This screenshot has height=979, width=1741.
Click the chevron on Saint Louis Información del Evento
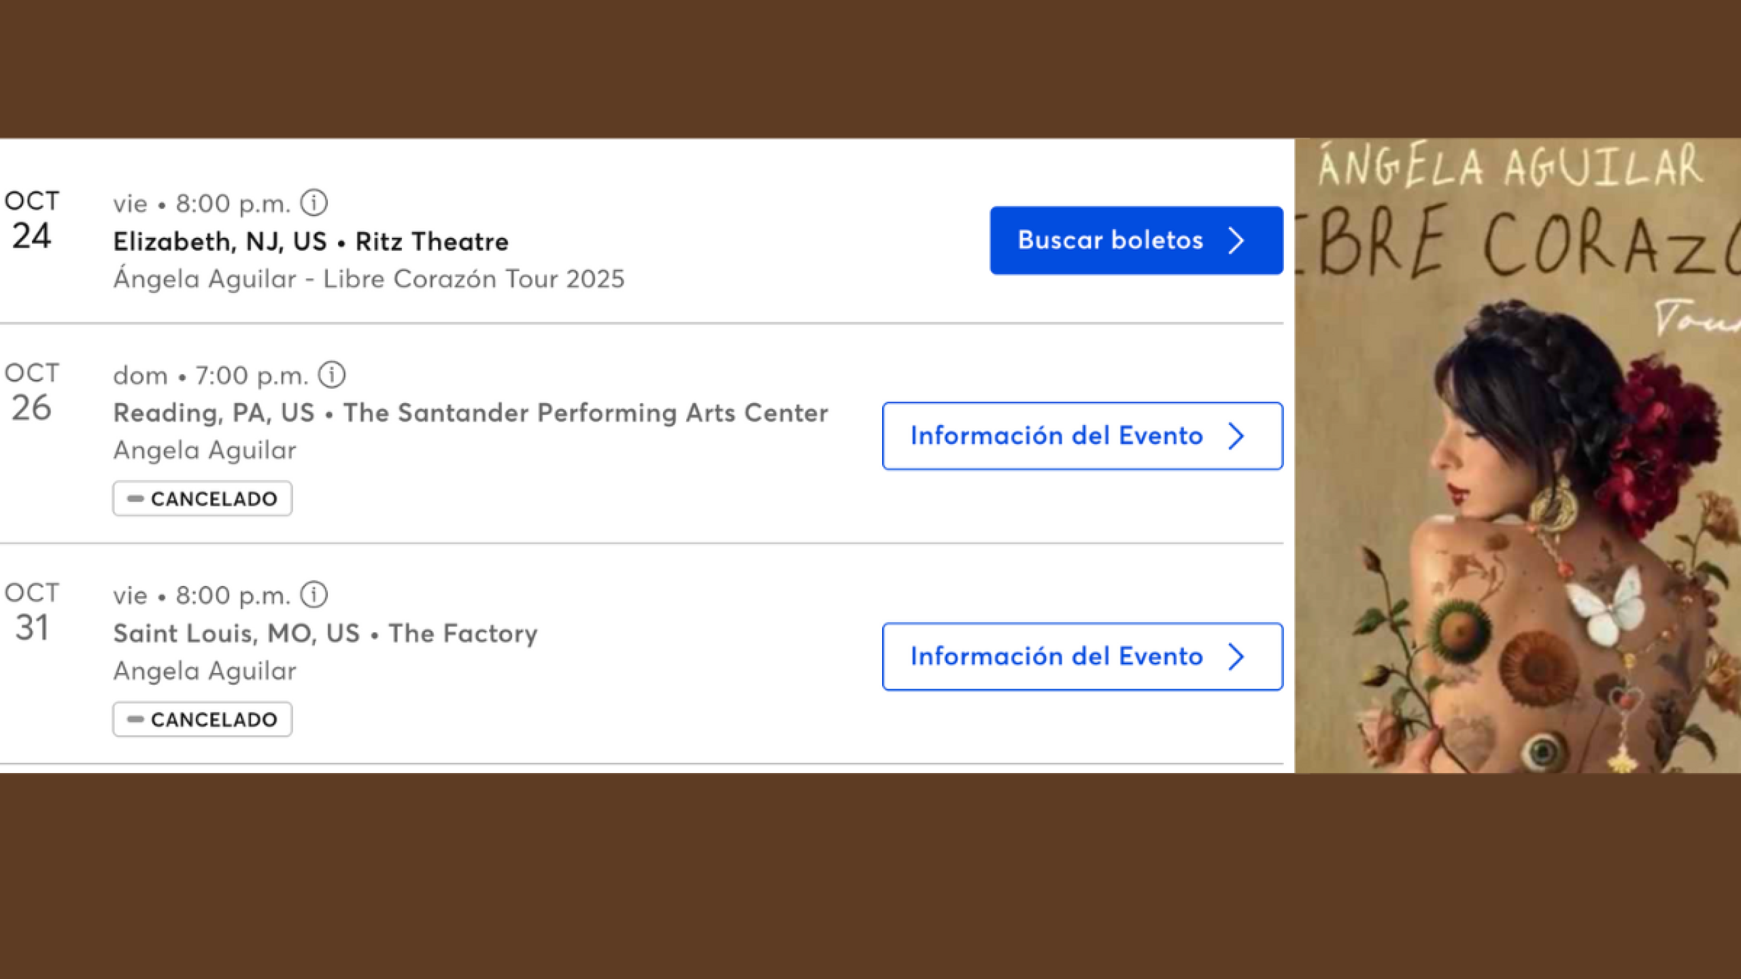point(1236,657)
